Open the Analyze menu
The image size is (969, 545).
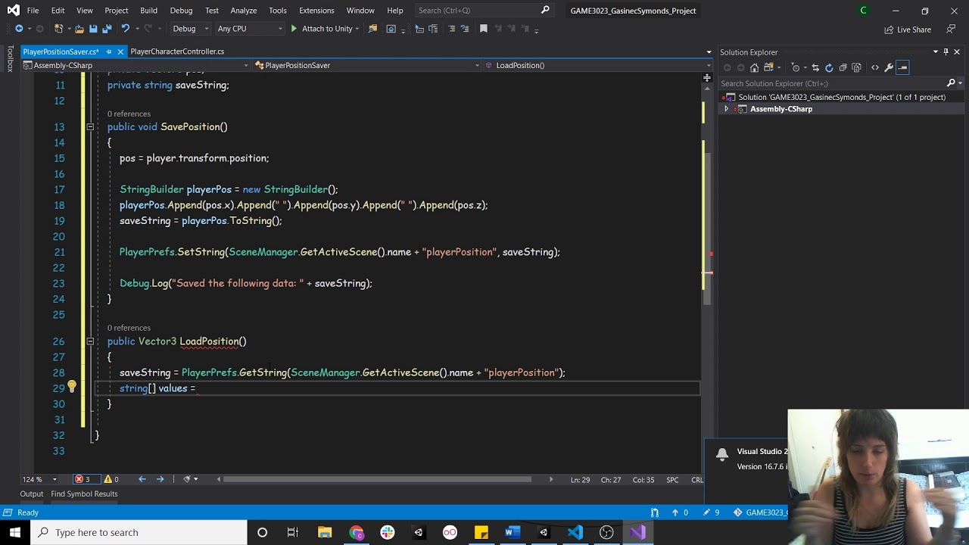click(244, 11)
